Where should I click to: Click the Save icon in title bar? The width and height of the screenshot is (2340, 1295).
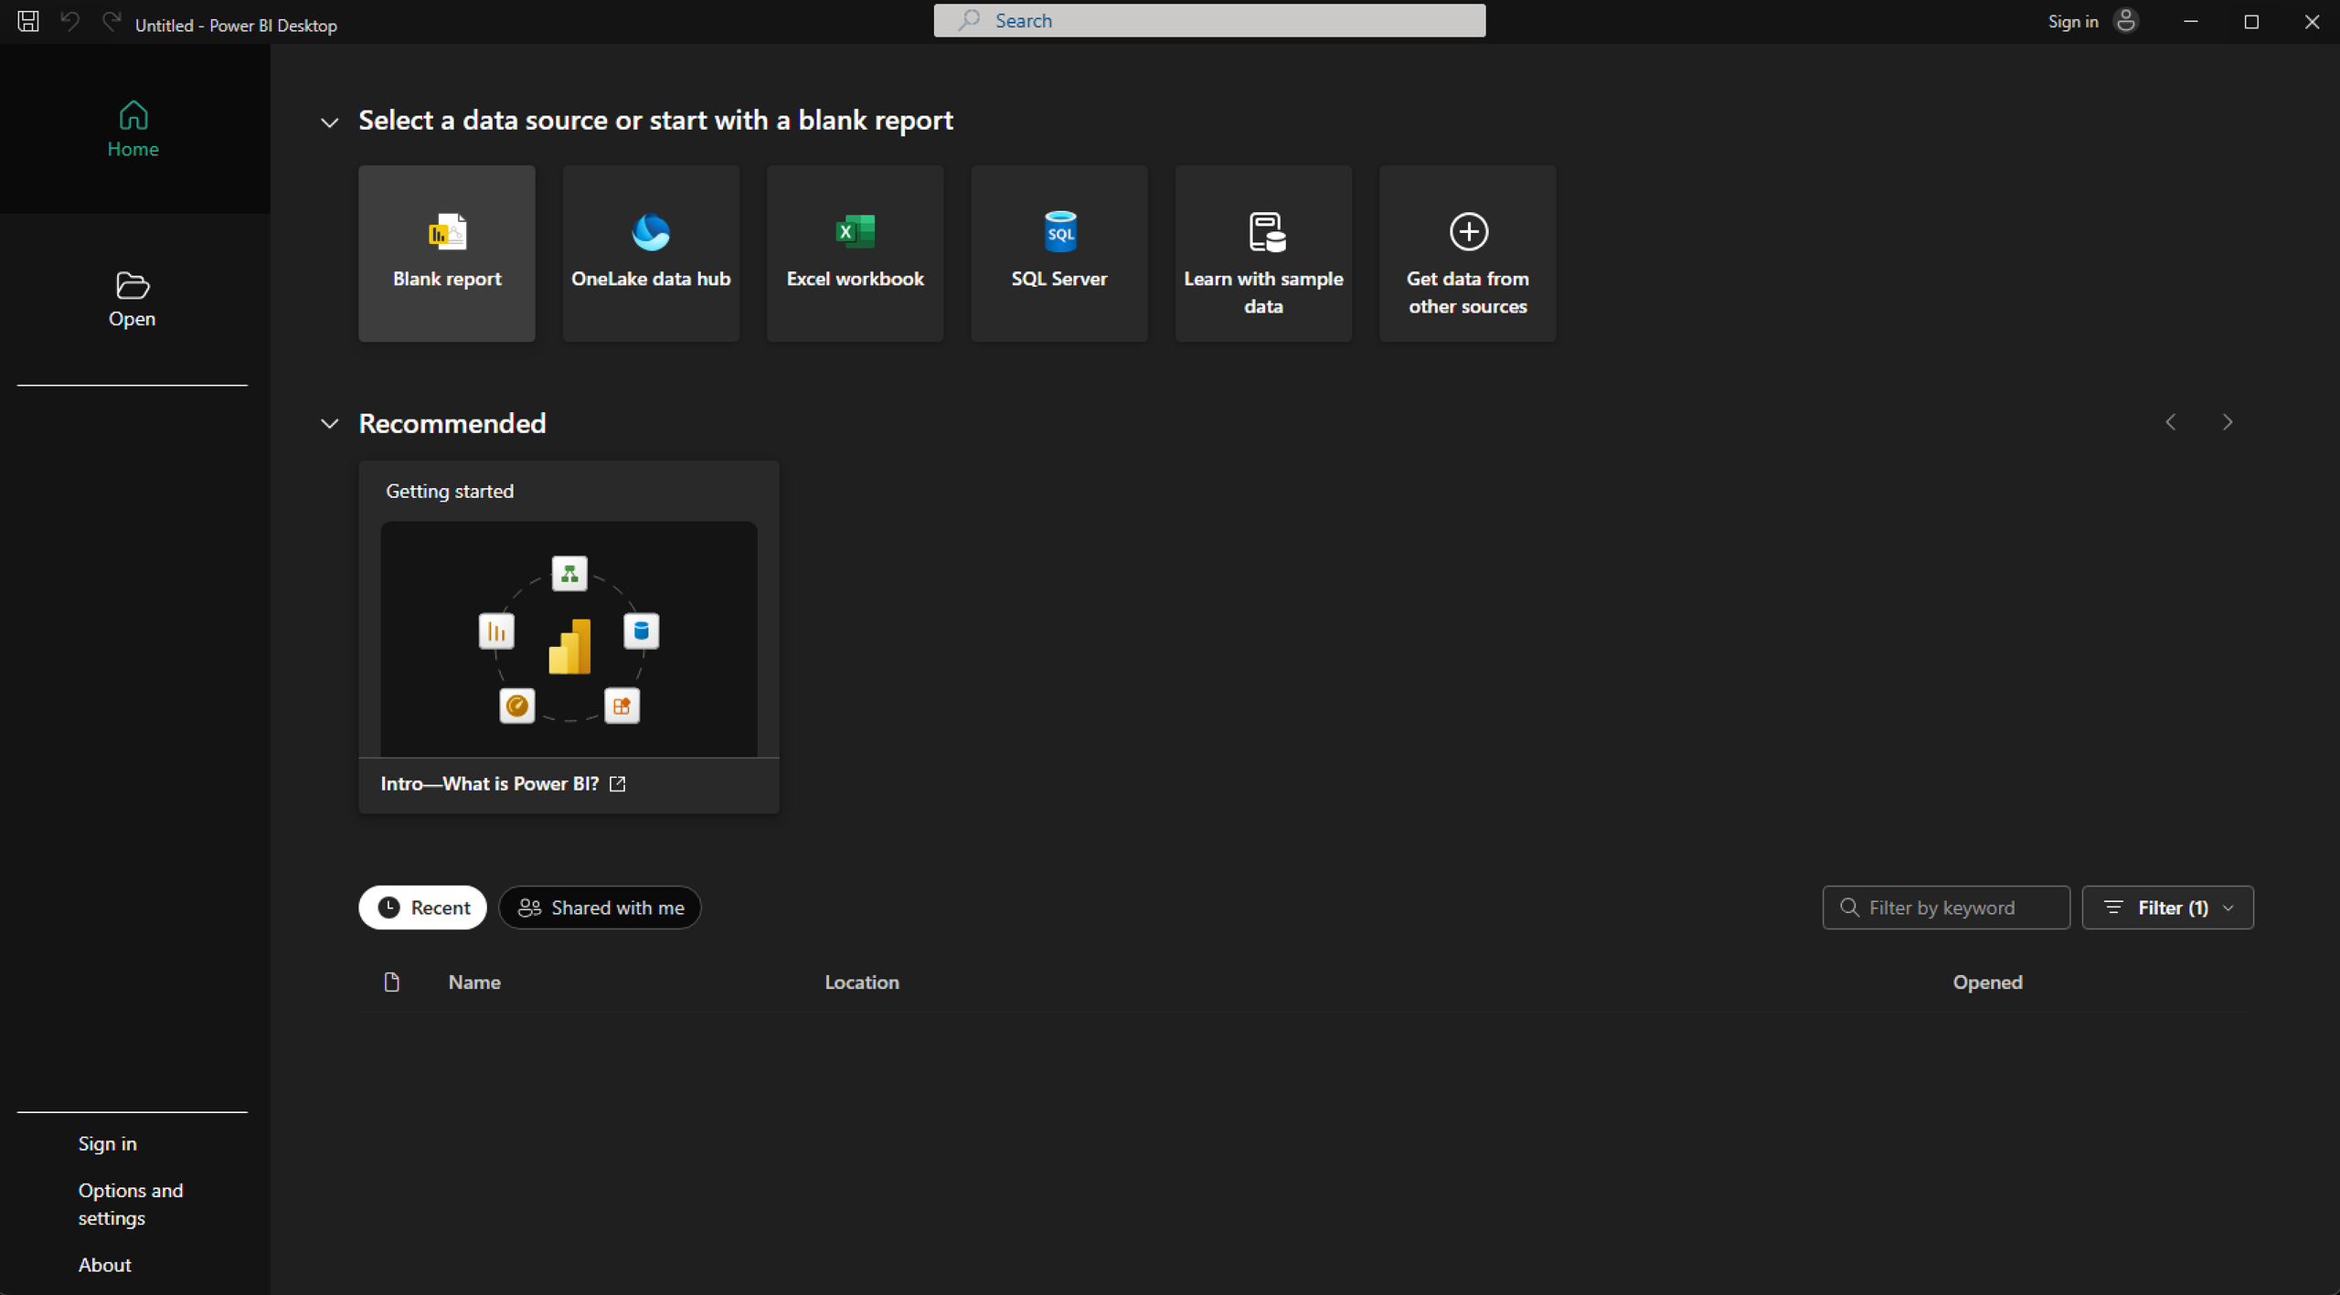(28, 21)
